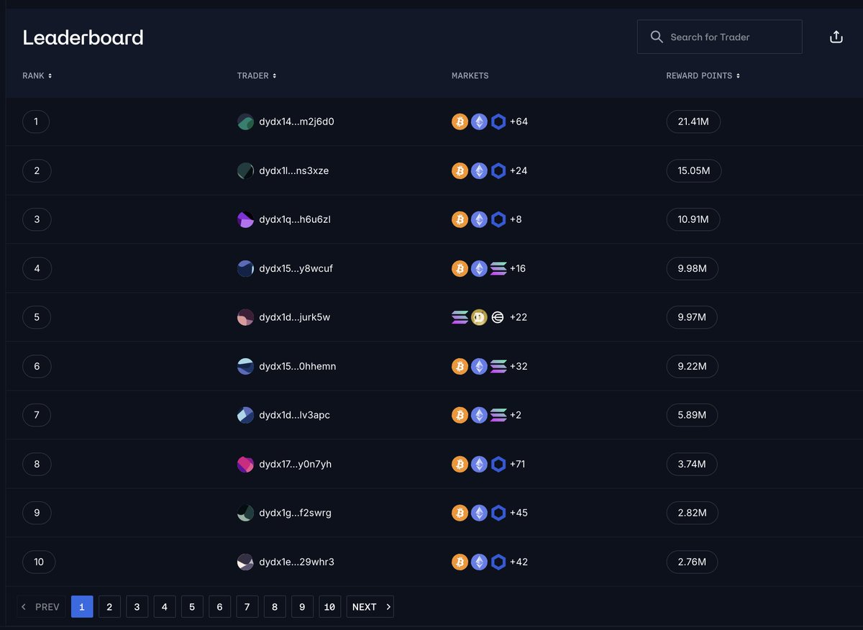863x630 pixels.
Task: Click the MARKETS column header text
Action: pos(470,76)
